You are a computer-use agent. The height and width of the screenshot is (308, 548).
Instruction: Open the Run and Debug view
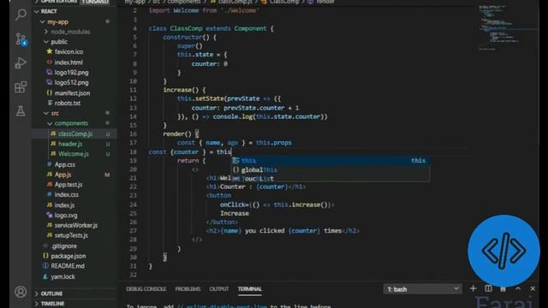[21, 63]
